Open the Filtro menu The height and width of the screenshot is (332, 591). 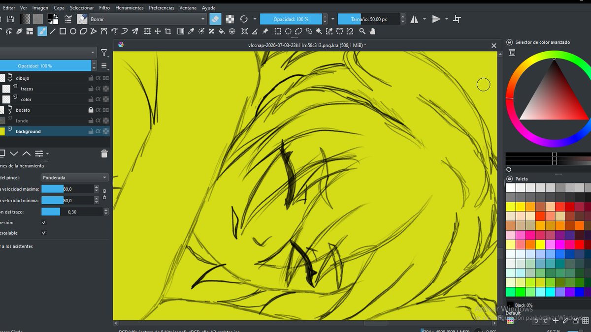(104, 8)
